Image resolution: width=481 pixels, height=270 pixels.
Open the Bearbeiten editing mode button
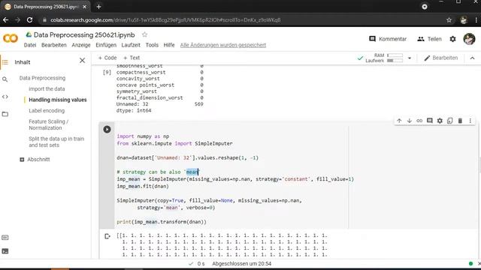[441, 58]
